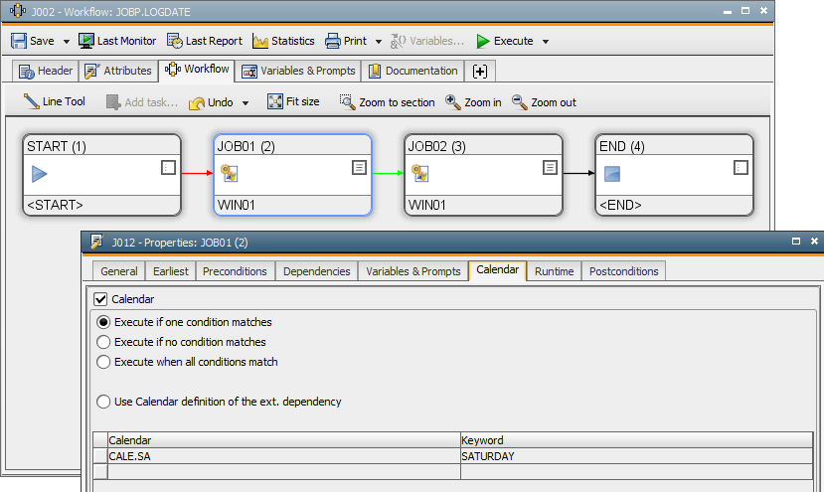Image resolution: width=824 pixels, height=492 pixels.
Task: Select Execute when all conditions match
Action: (x=103, y=362)
